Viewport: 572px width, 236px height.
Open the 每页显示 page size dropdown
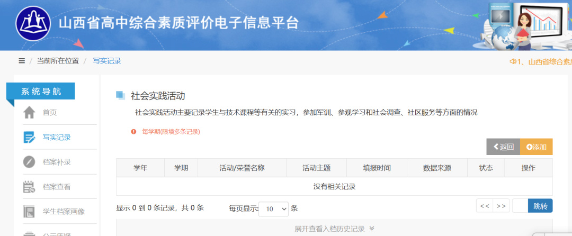(274, 209)
